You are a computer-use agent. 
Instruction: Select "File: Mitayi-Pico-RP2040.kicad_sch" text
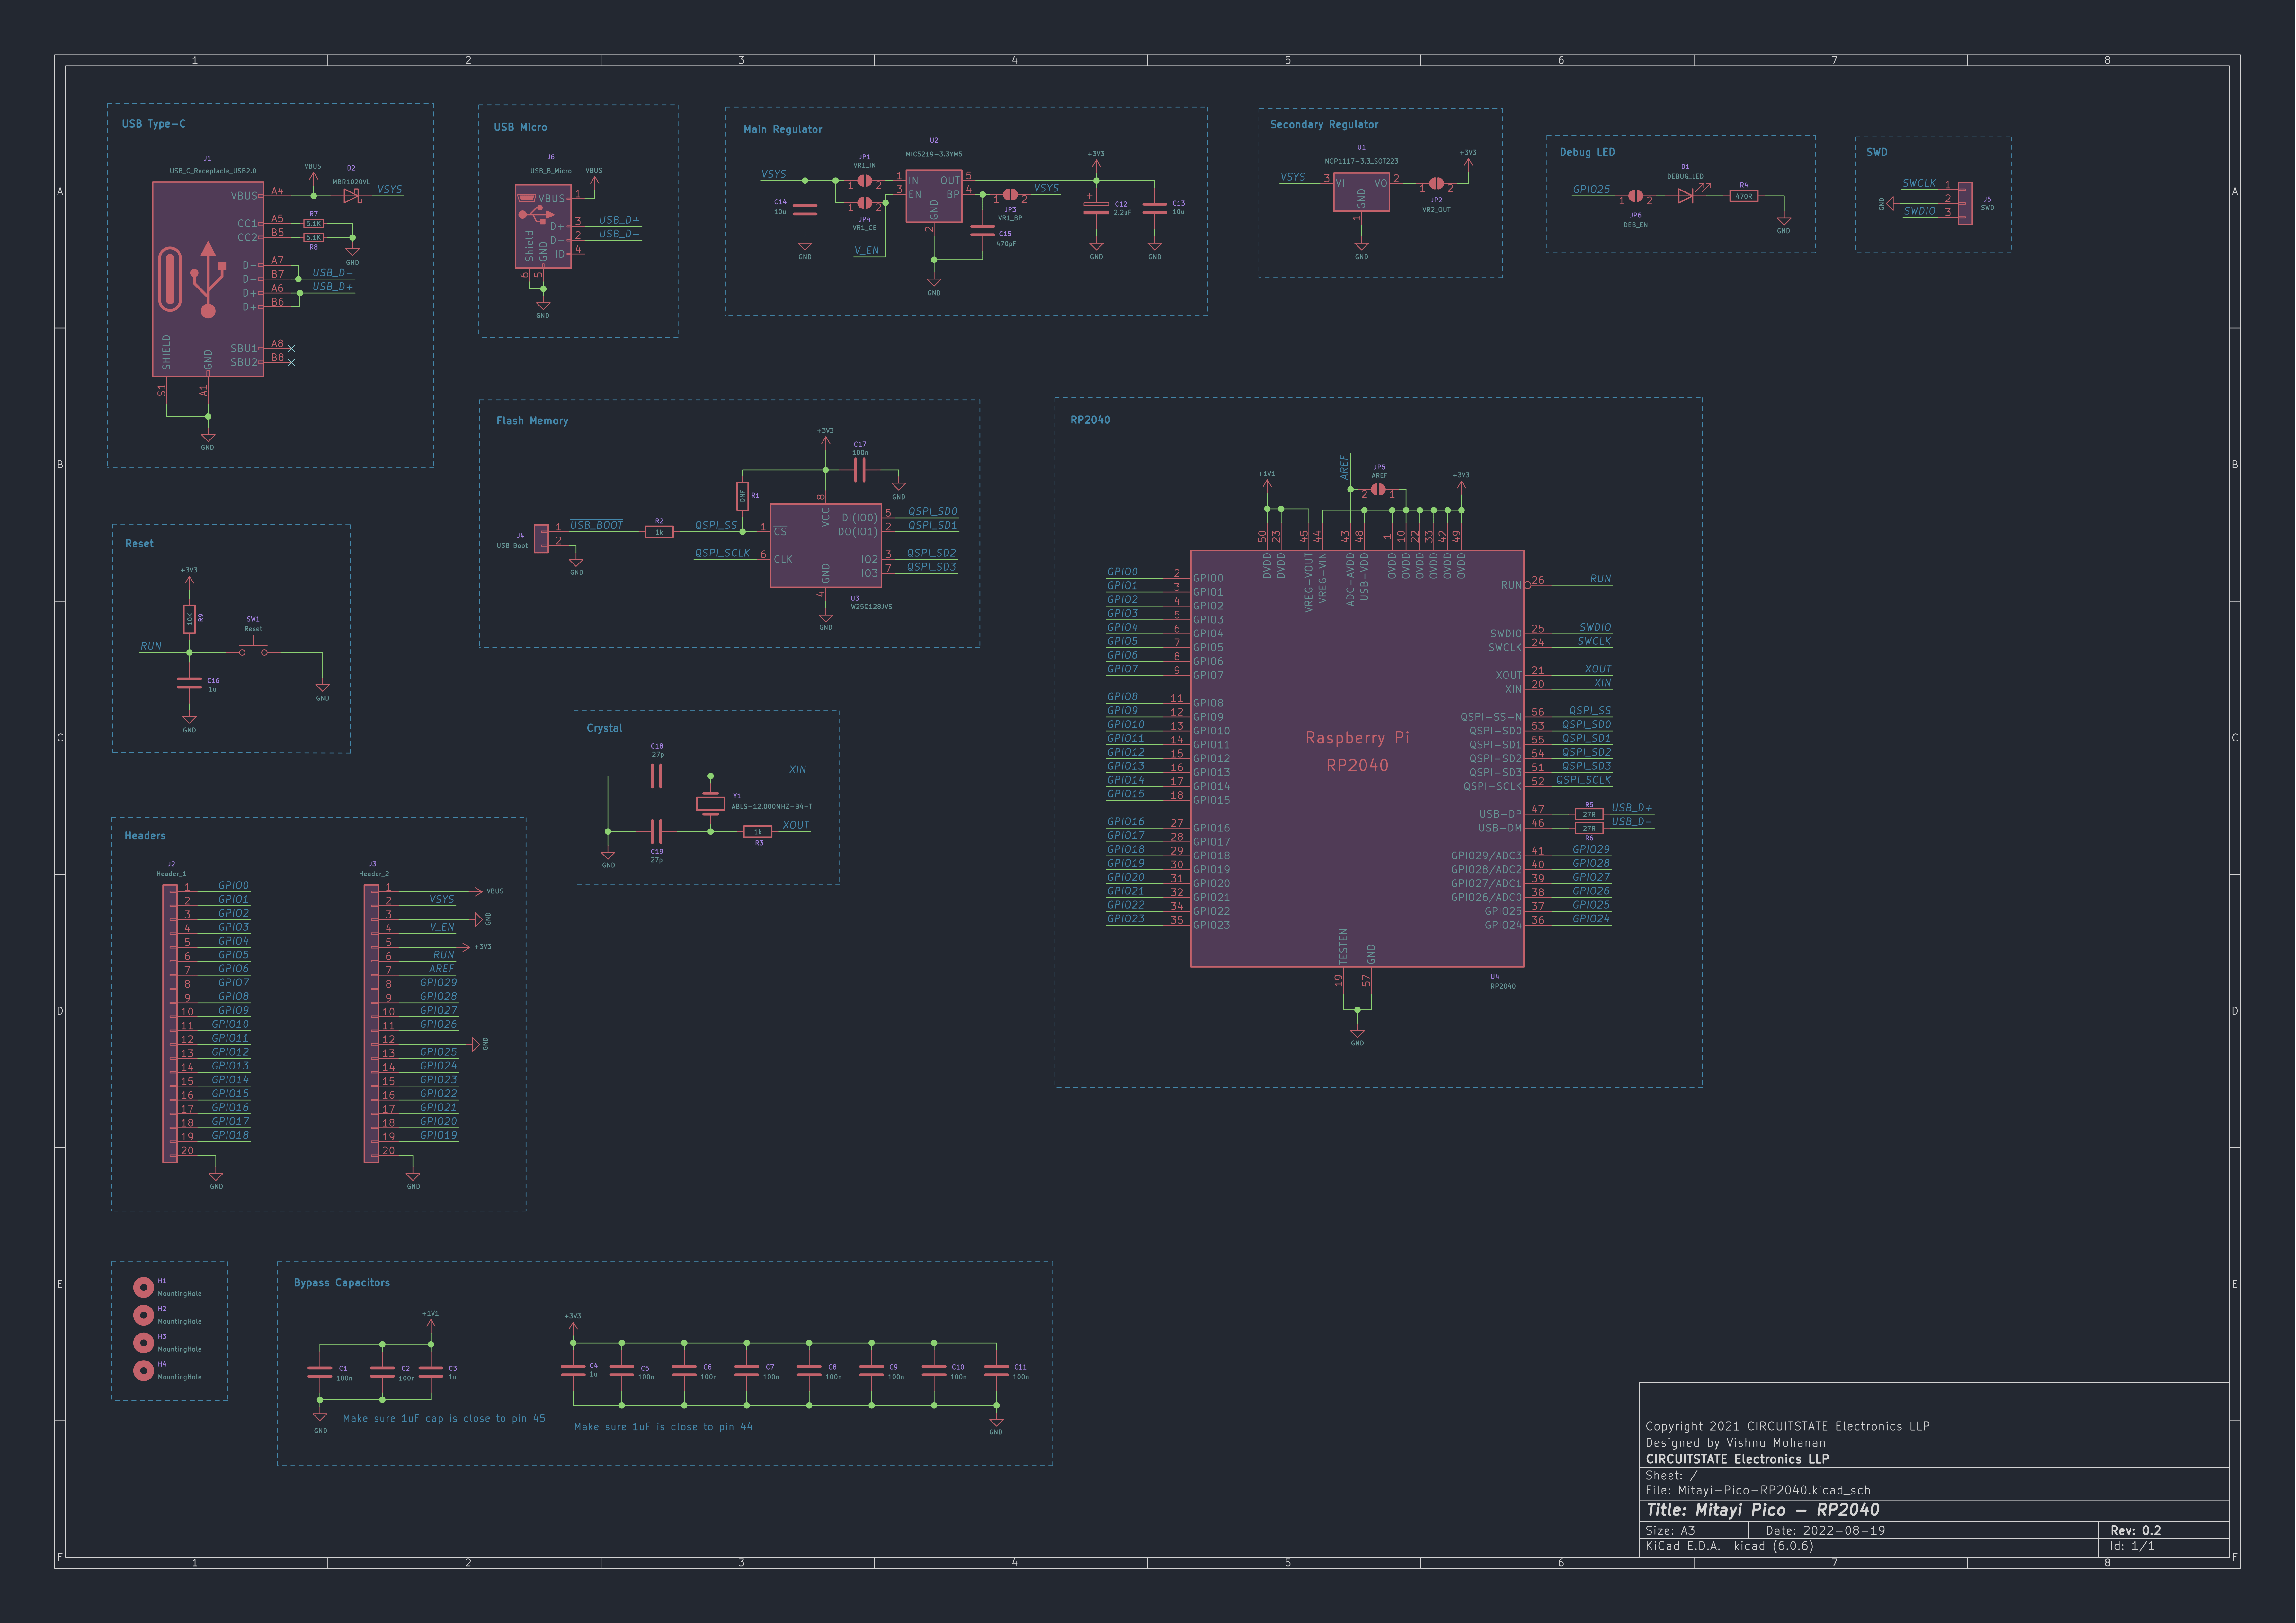[x=1758, y=1490]
